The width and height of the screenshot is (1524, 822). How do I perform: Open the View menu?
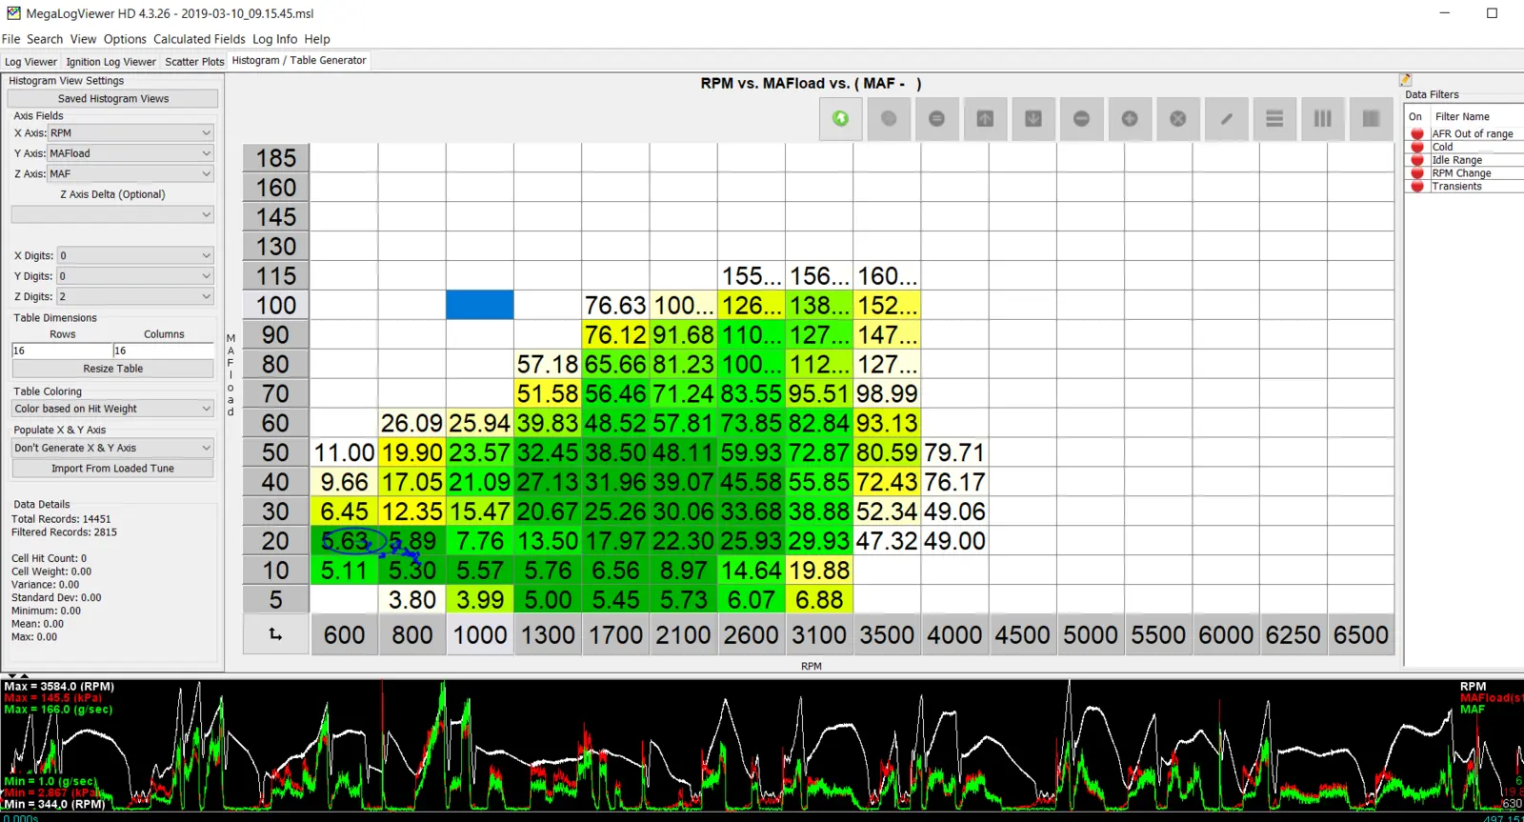click(x=83, y=39)
